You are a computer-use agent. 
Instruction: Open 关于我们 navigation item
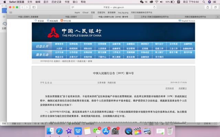[x=159, y=57]
